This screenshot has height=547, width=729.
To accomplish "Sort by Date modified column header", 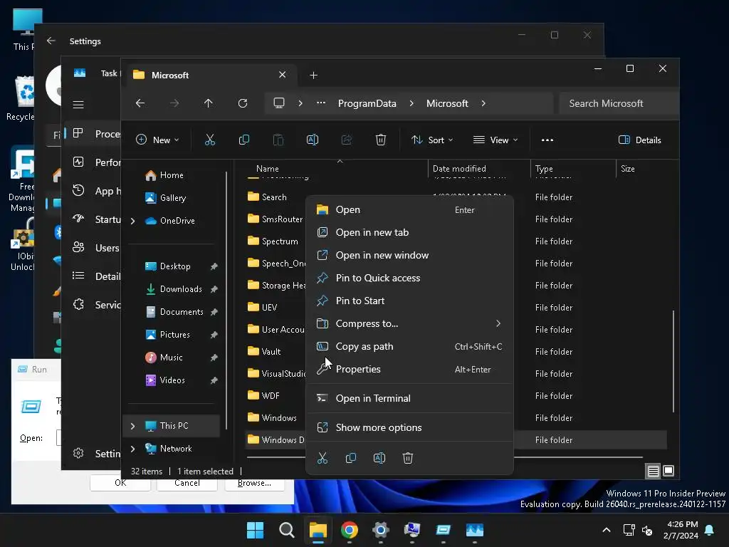I will pos(479,169).
